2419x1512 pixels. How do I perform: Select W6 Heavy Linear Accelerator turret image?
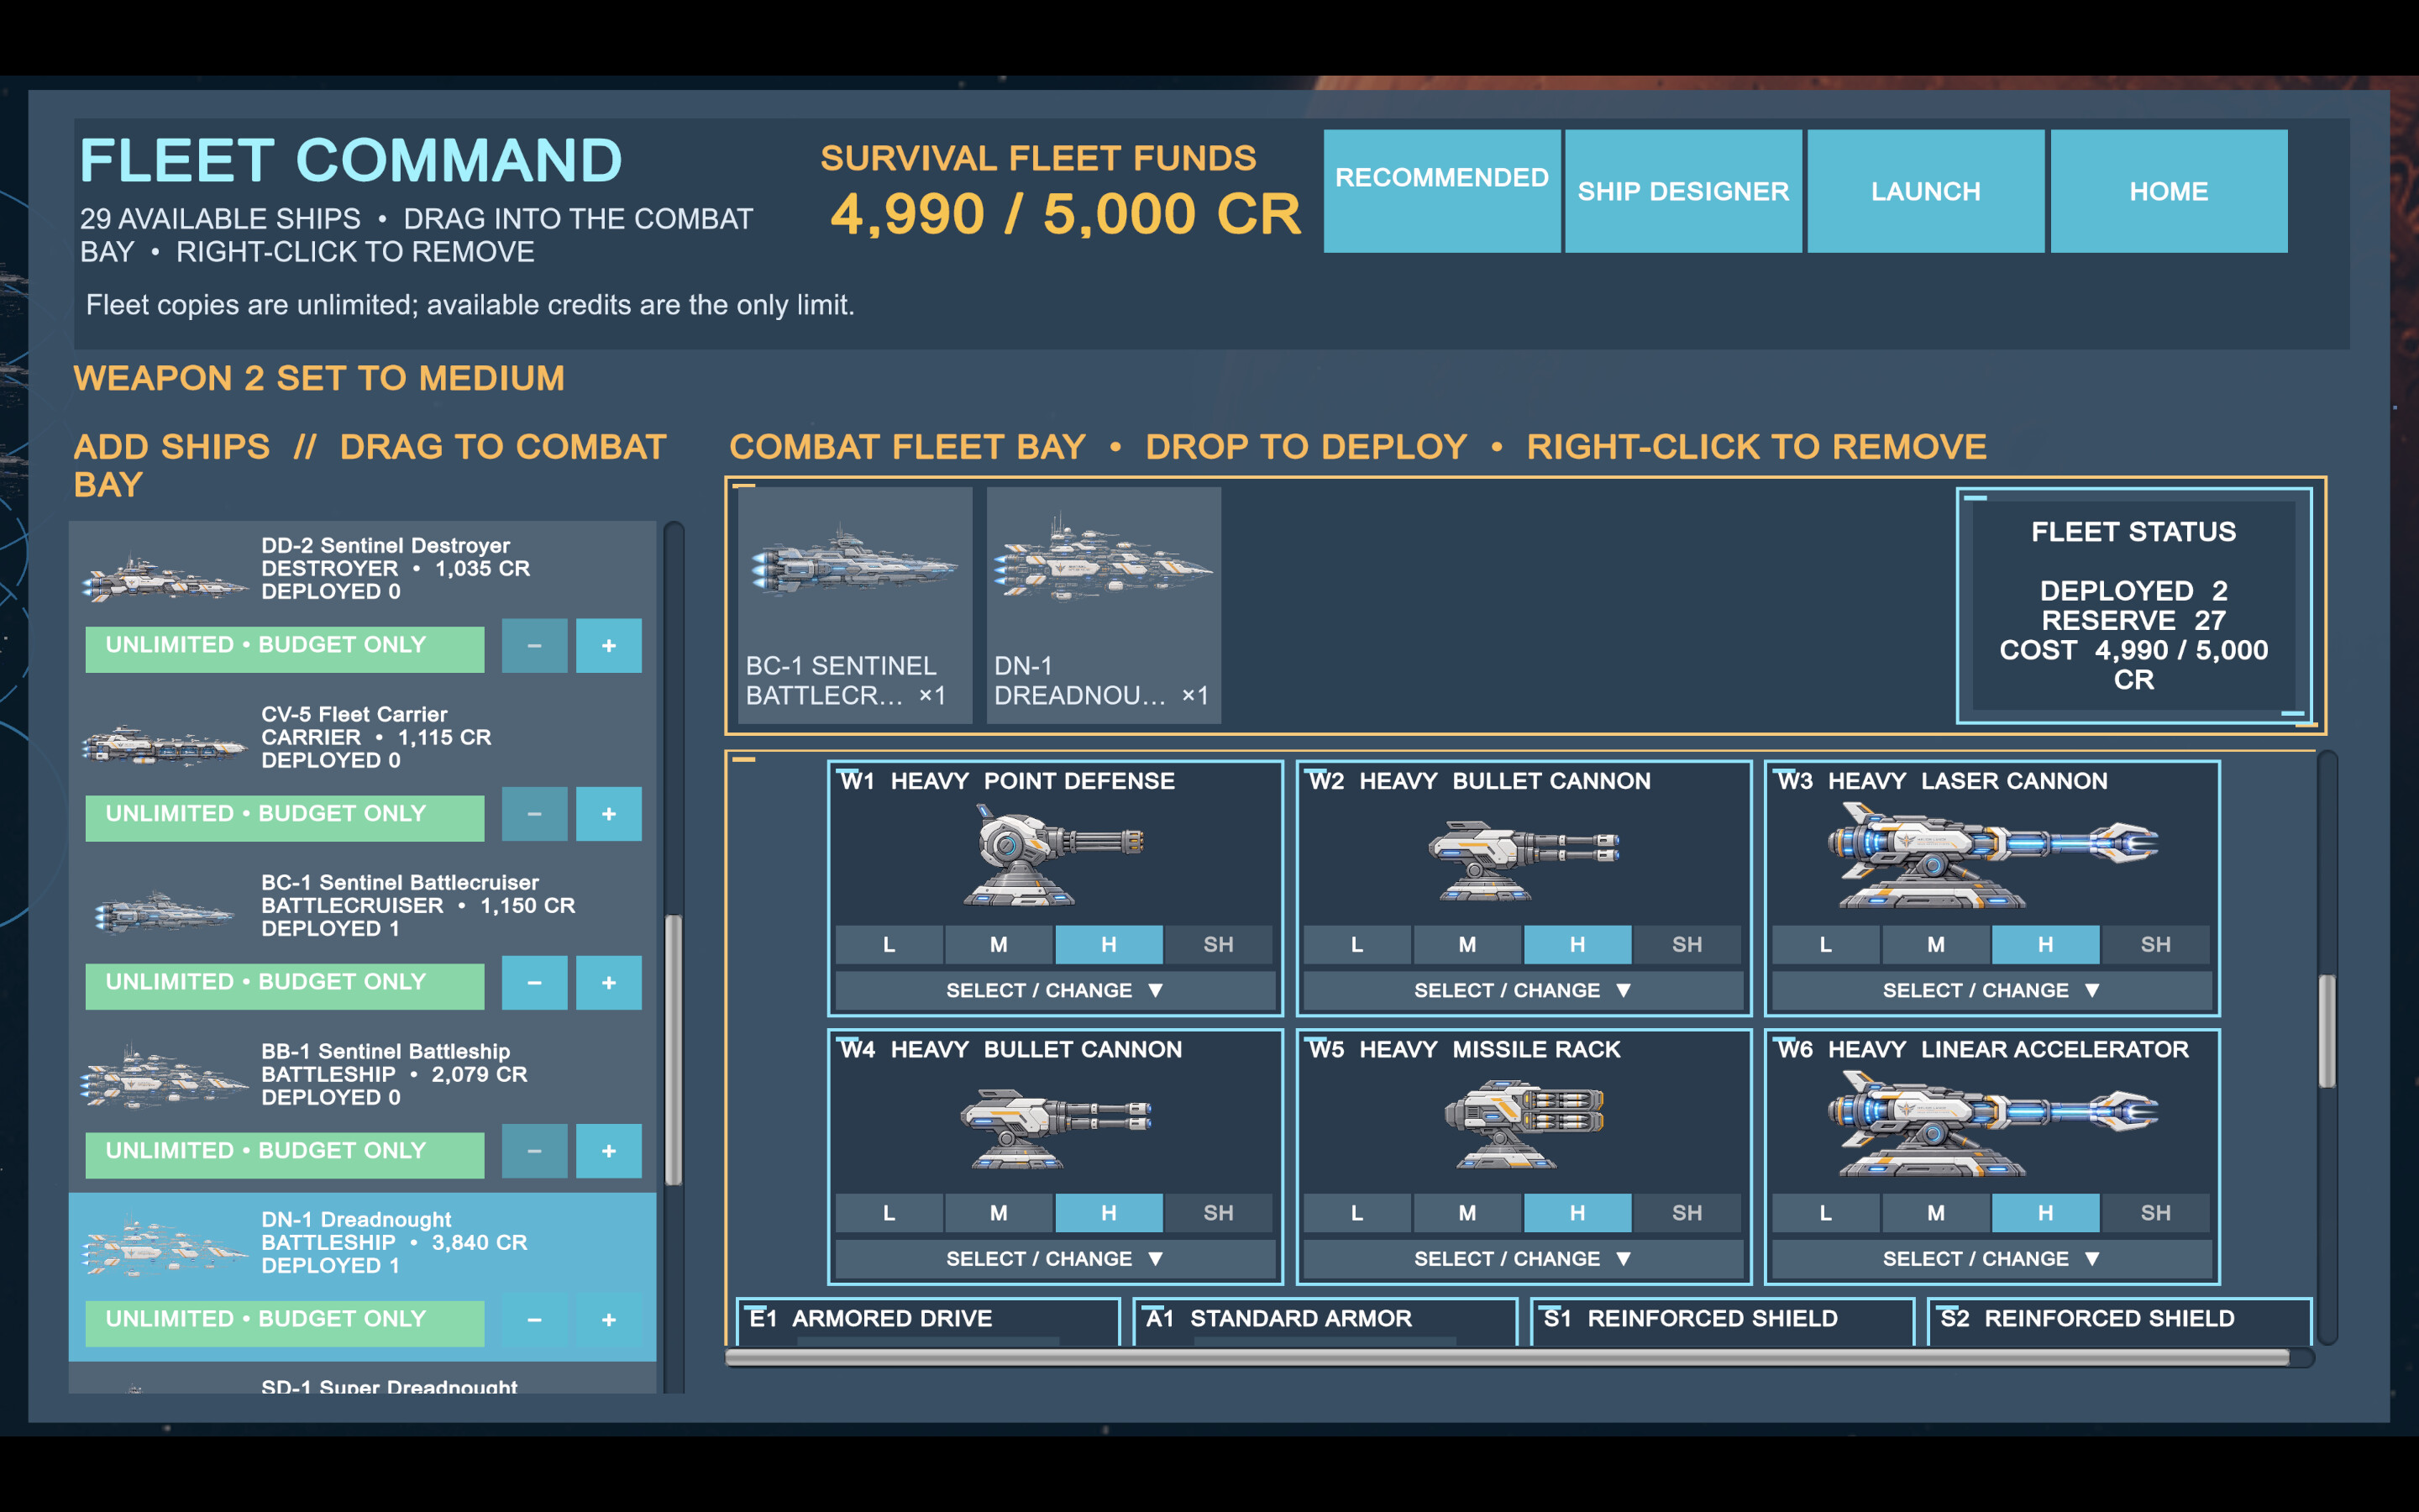coord(1992,1124)
